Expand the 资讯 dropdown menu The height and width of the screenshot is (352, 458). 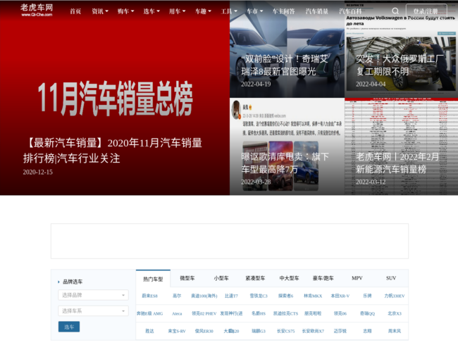(x=99, y=11)
